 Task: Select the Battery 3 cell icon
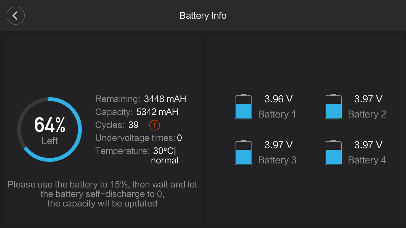pyautogui.click(x=243, y=153)
